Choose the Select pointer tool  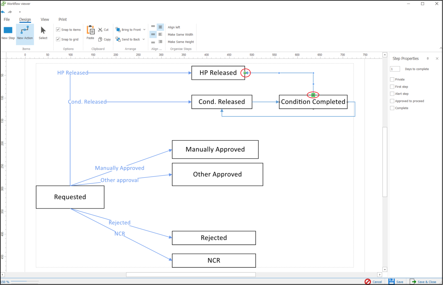[43, 33]
